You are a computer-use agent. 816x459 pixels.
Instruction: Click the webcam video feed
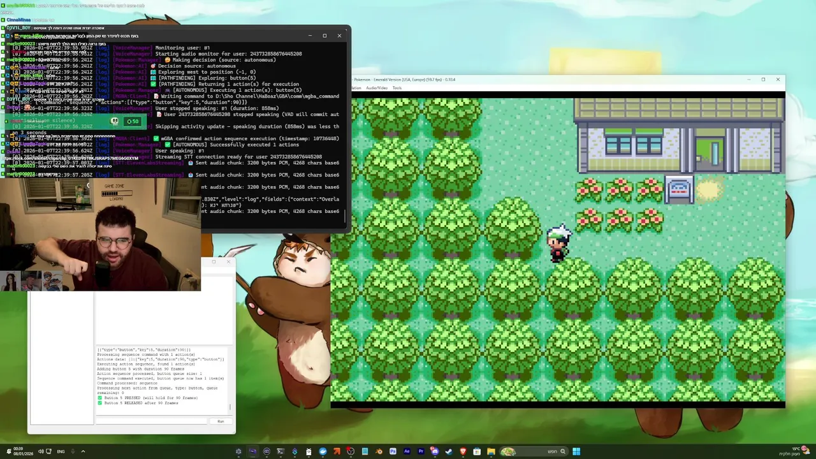(x=100, y=234)
